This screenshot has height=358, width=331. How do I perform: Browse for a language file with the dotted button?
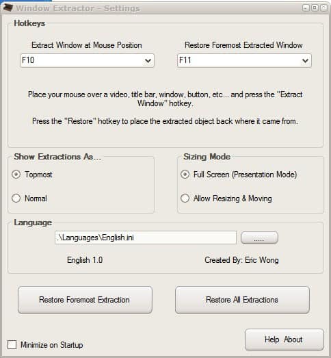tap(259, 238)
